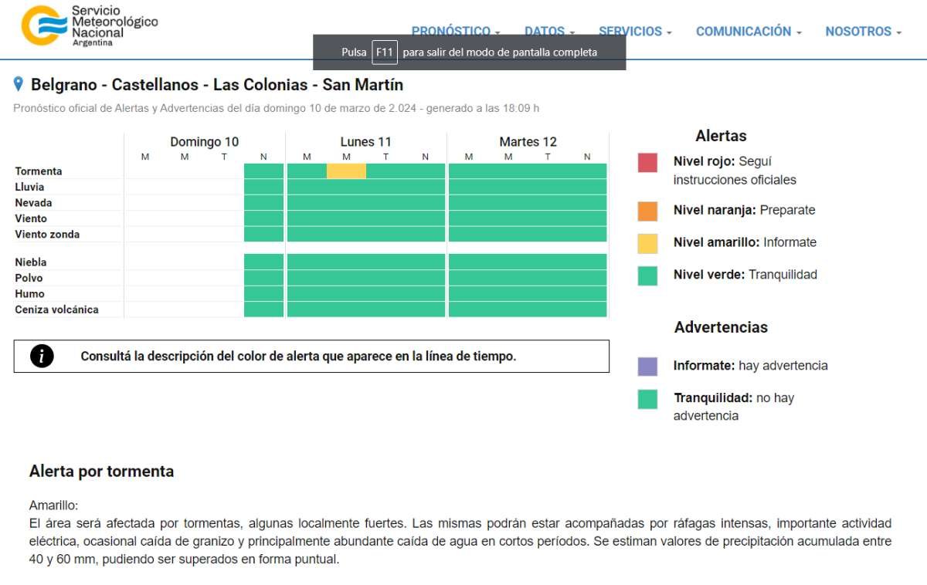Screen dimensions: 927x585
Task: Expand the DATOS menu
Action: 549,32
